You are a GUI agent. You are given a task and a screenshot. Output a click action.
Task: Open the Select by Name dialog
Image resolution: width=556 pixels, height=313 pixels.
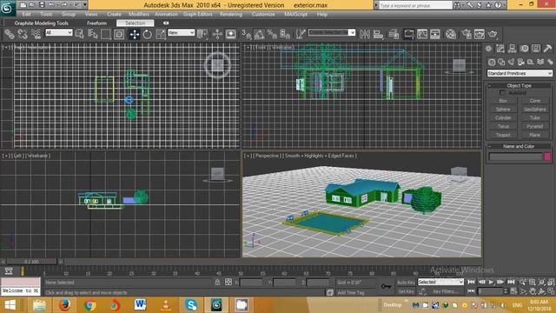pos(93,34)
